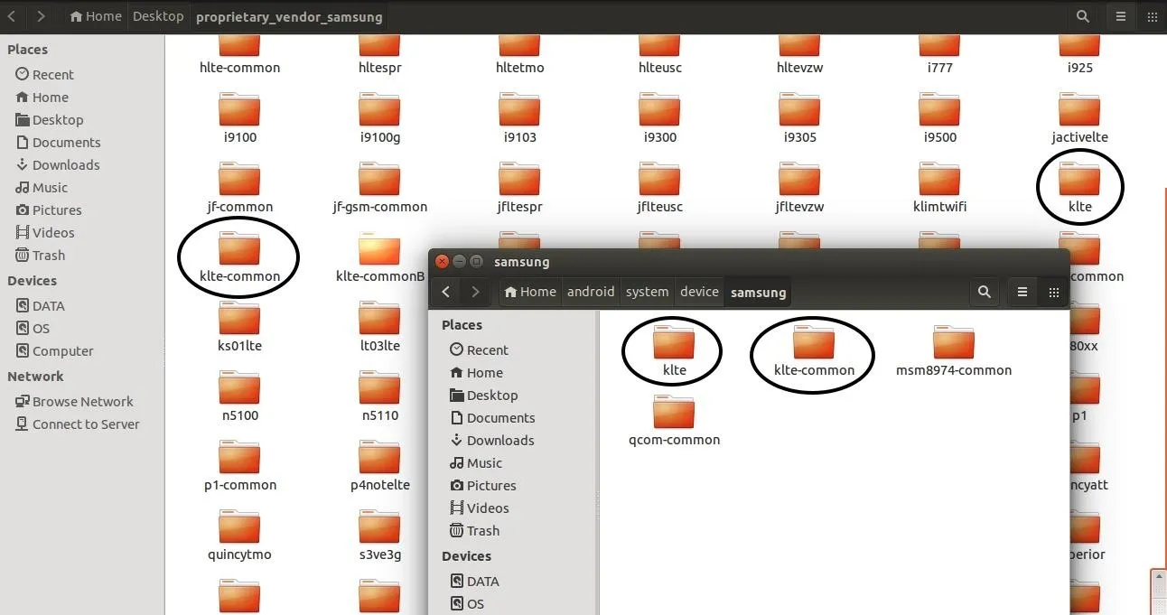Image resolution: width=1167 pixels, height=615 pixels.
Task: Open the i777 folder
Action: 939,54
